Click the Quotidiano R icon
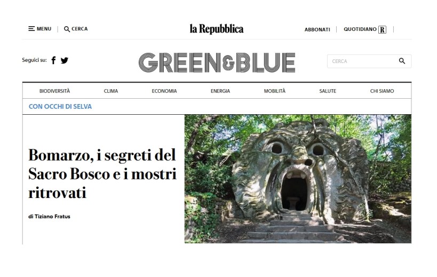 coord(382,29)
